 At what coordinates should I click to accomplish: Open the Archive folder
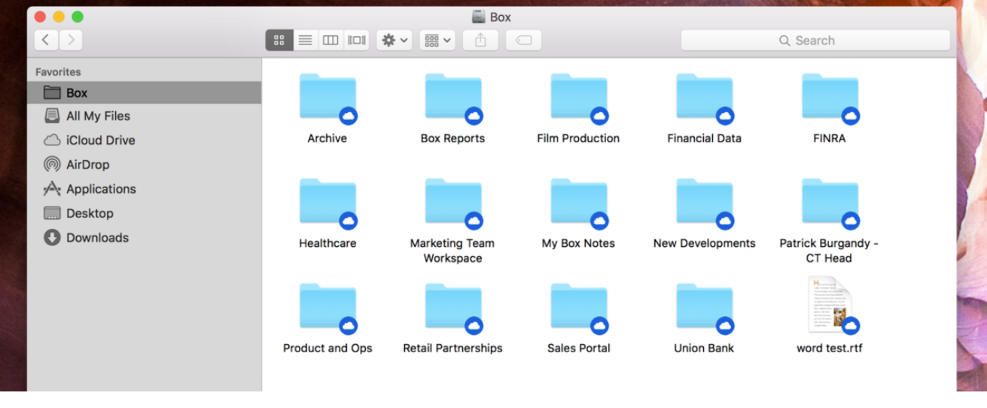[x=327, y=96]
